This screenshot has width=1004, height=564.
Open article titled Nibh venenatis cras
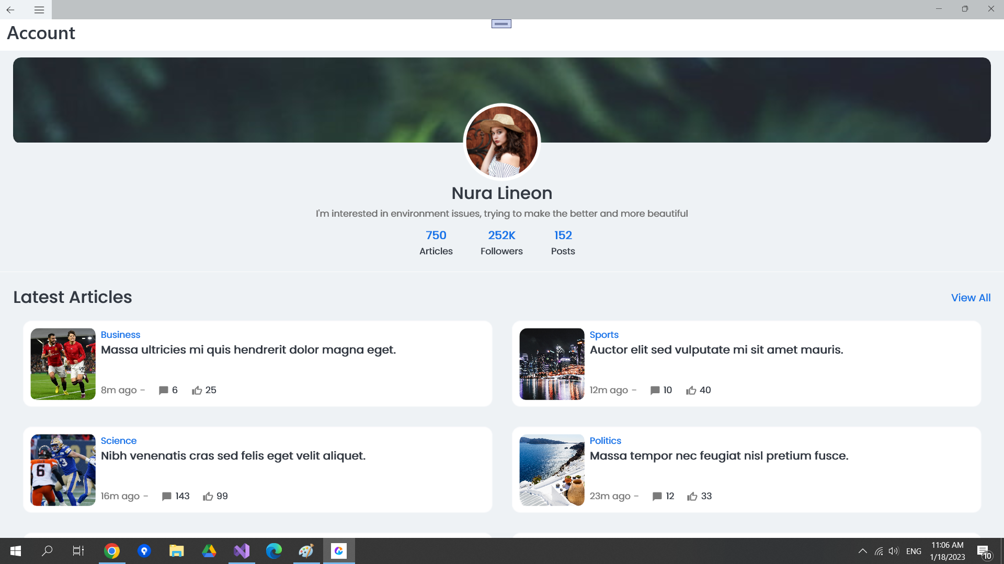point(233,456)
